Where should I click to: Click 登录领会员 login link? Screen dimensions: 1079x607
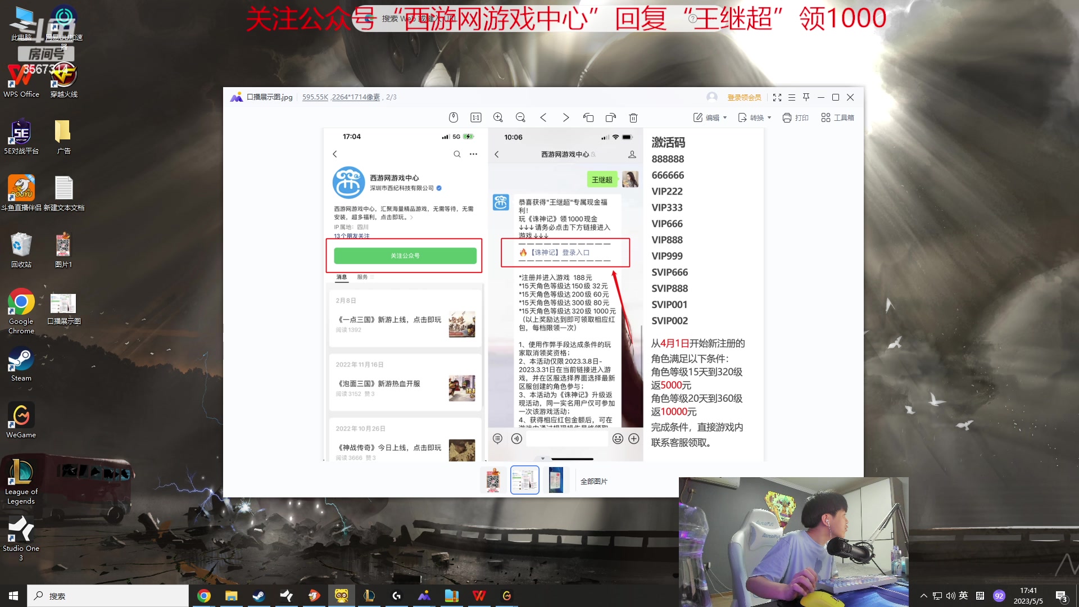(744, 97)
